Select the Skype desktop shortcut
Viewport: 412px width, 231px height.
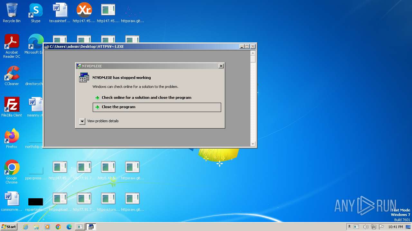(x=36, y=13)
